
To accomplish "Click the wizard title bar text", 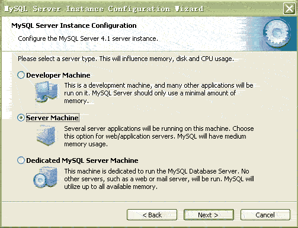I will [x=104, y=9].
